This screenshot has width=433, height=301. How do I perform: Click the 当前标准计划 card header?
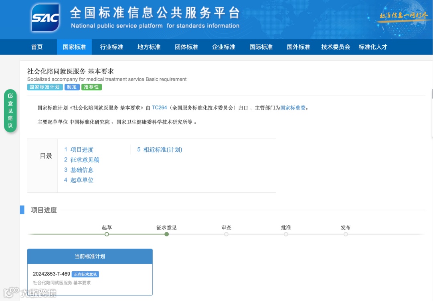click(x=90, y=256)
